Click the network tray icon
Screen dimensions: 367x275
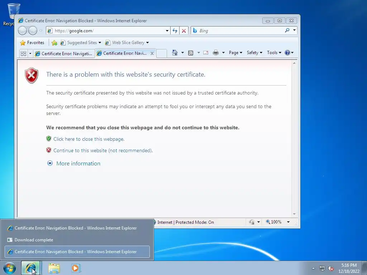[x=322, y=268]
